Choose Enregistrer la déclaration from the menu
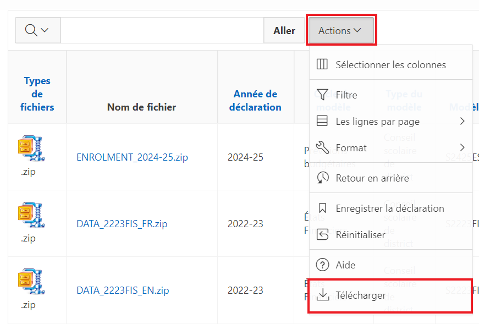 pyautogui.click(x=389, y=208)
